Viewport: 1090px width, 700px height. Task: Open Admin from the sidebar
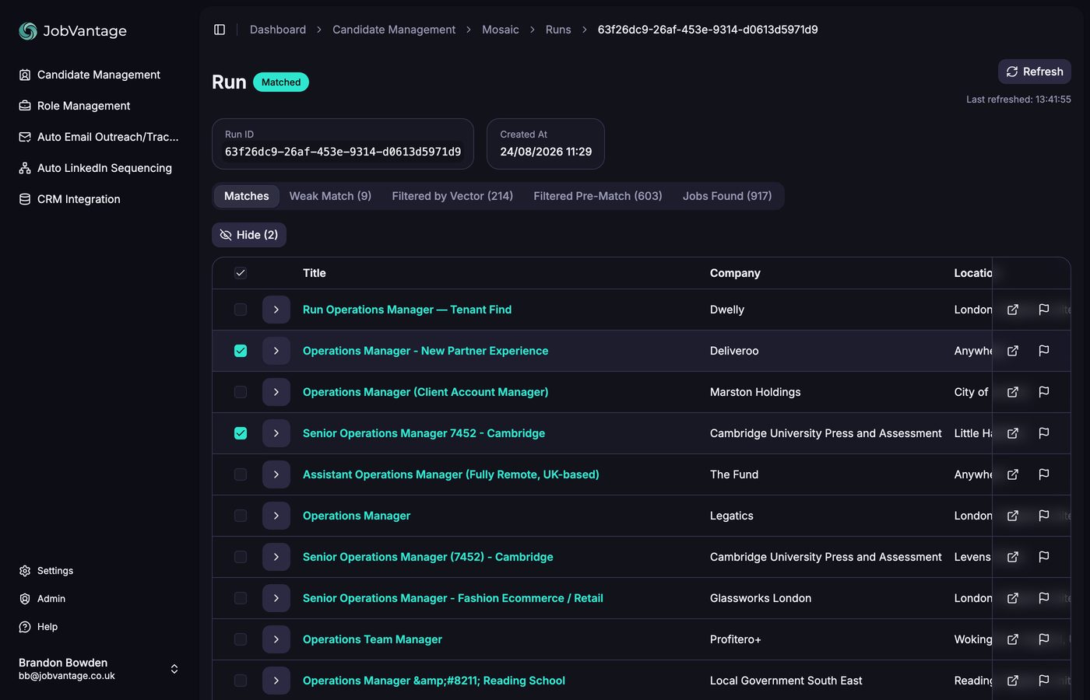click(x=42, y=599)
